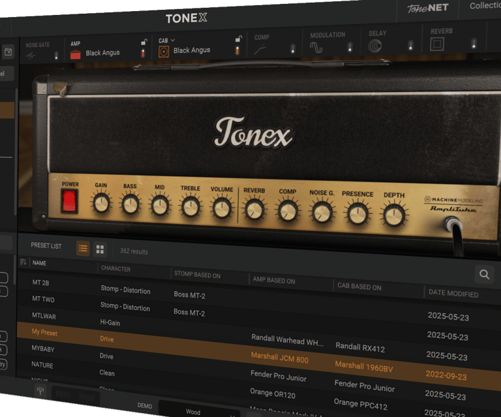Click the Black Angus amp name
The height and width of the screenshot is (417, 501).
[102, 53]
